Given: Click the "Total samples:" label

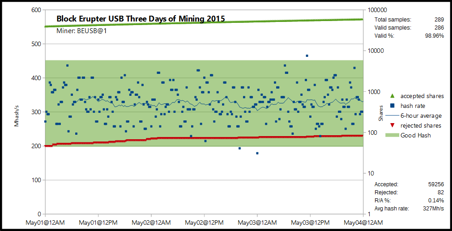Looking at the screenshot, I should tap(392, 20).
